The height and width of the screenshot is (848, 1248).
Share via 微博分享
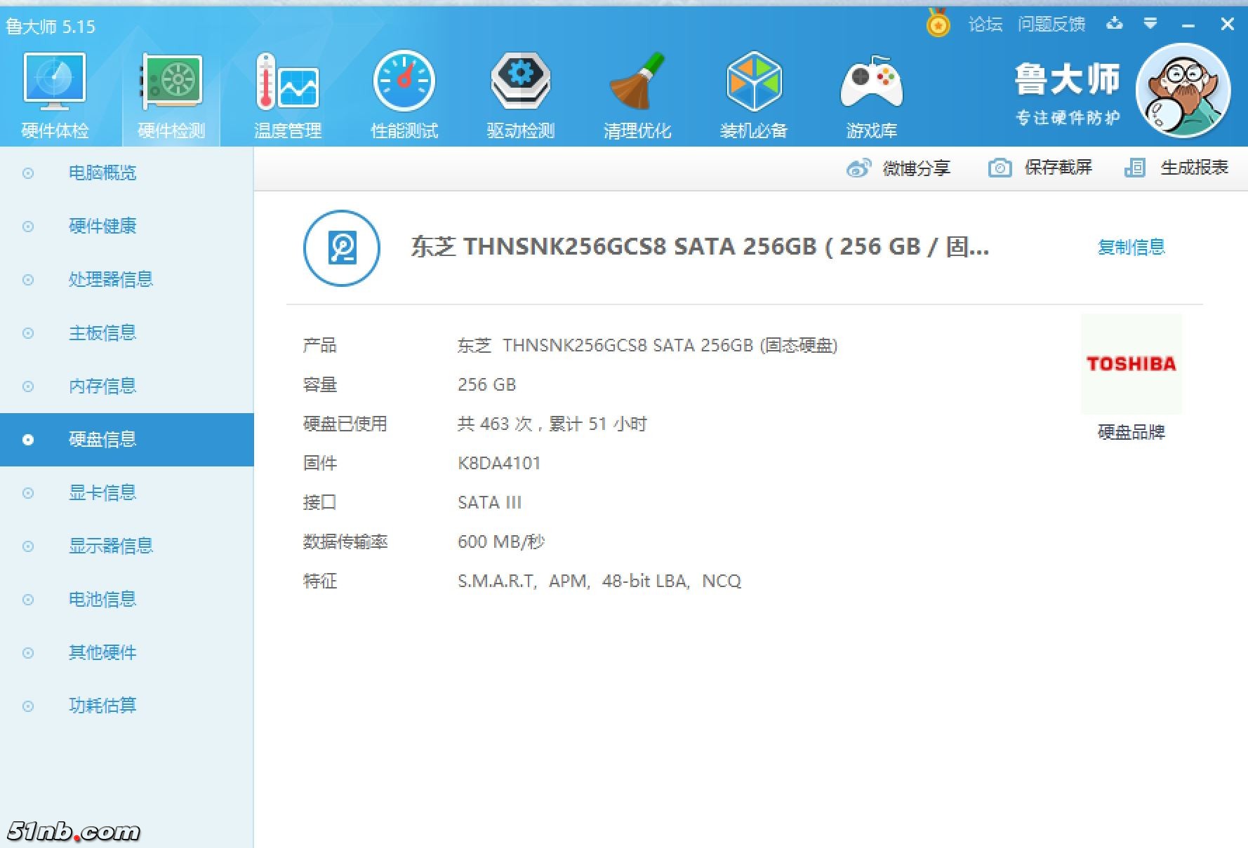(x=898, y=168)
